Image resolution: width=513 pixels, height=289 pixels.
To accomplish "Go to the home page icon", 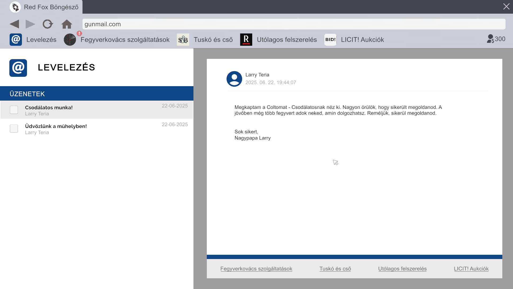I will click(x=67, y=24).
